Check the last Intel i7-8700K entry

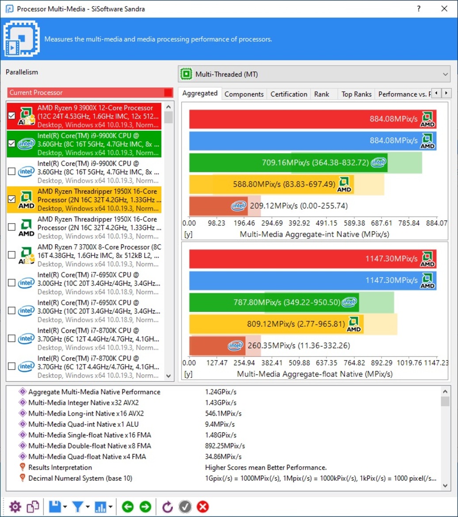coord(12,366)
